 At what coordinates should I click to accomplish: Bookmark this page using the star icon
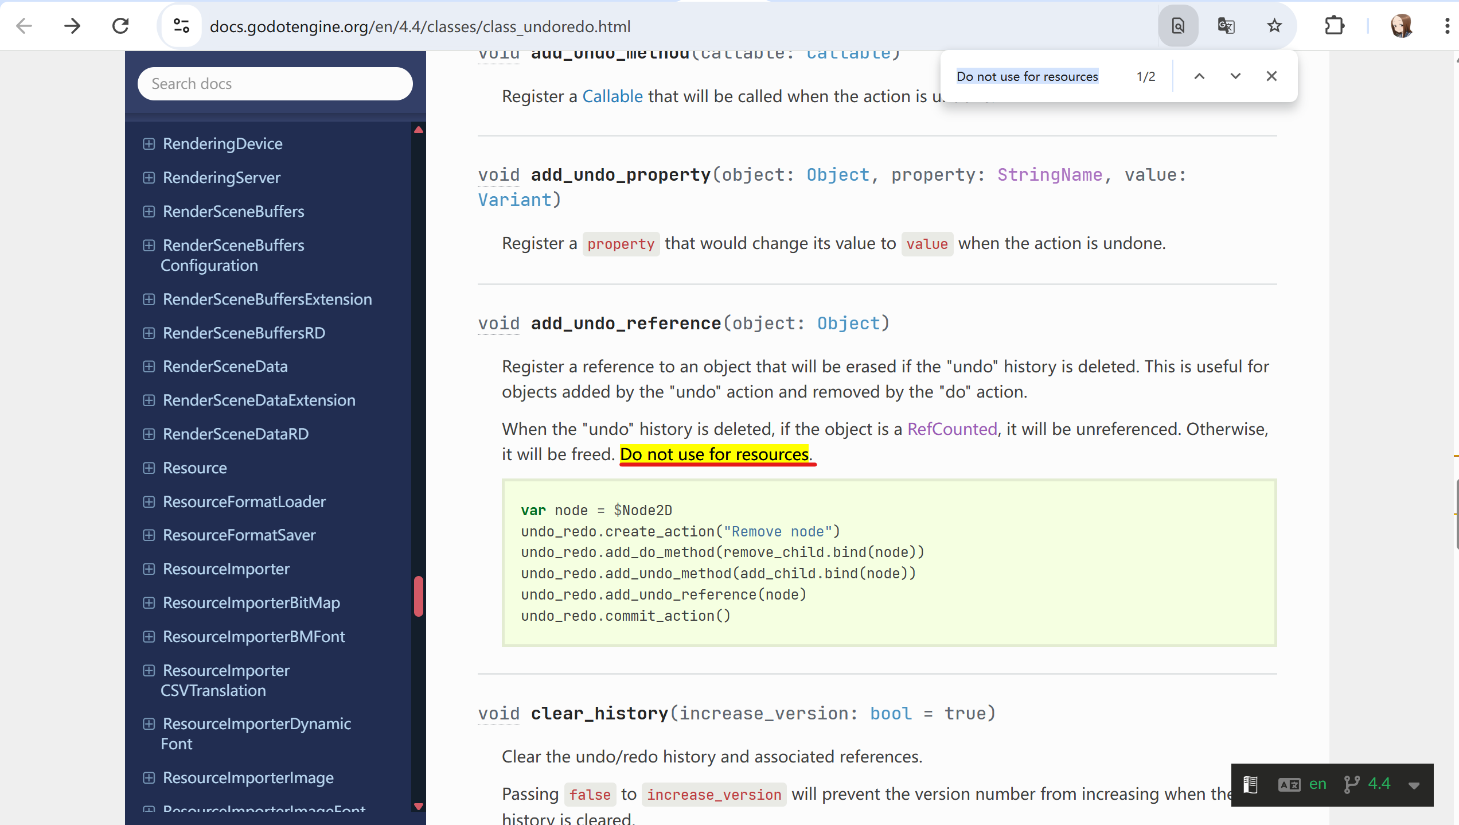pos(1274,25)
